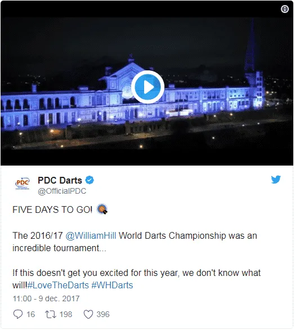Open the Twitter bird logo
The width and height of the screenshot is (295, 330).
[x=276, y=180]
